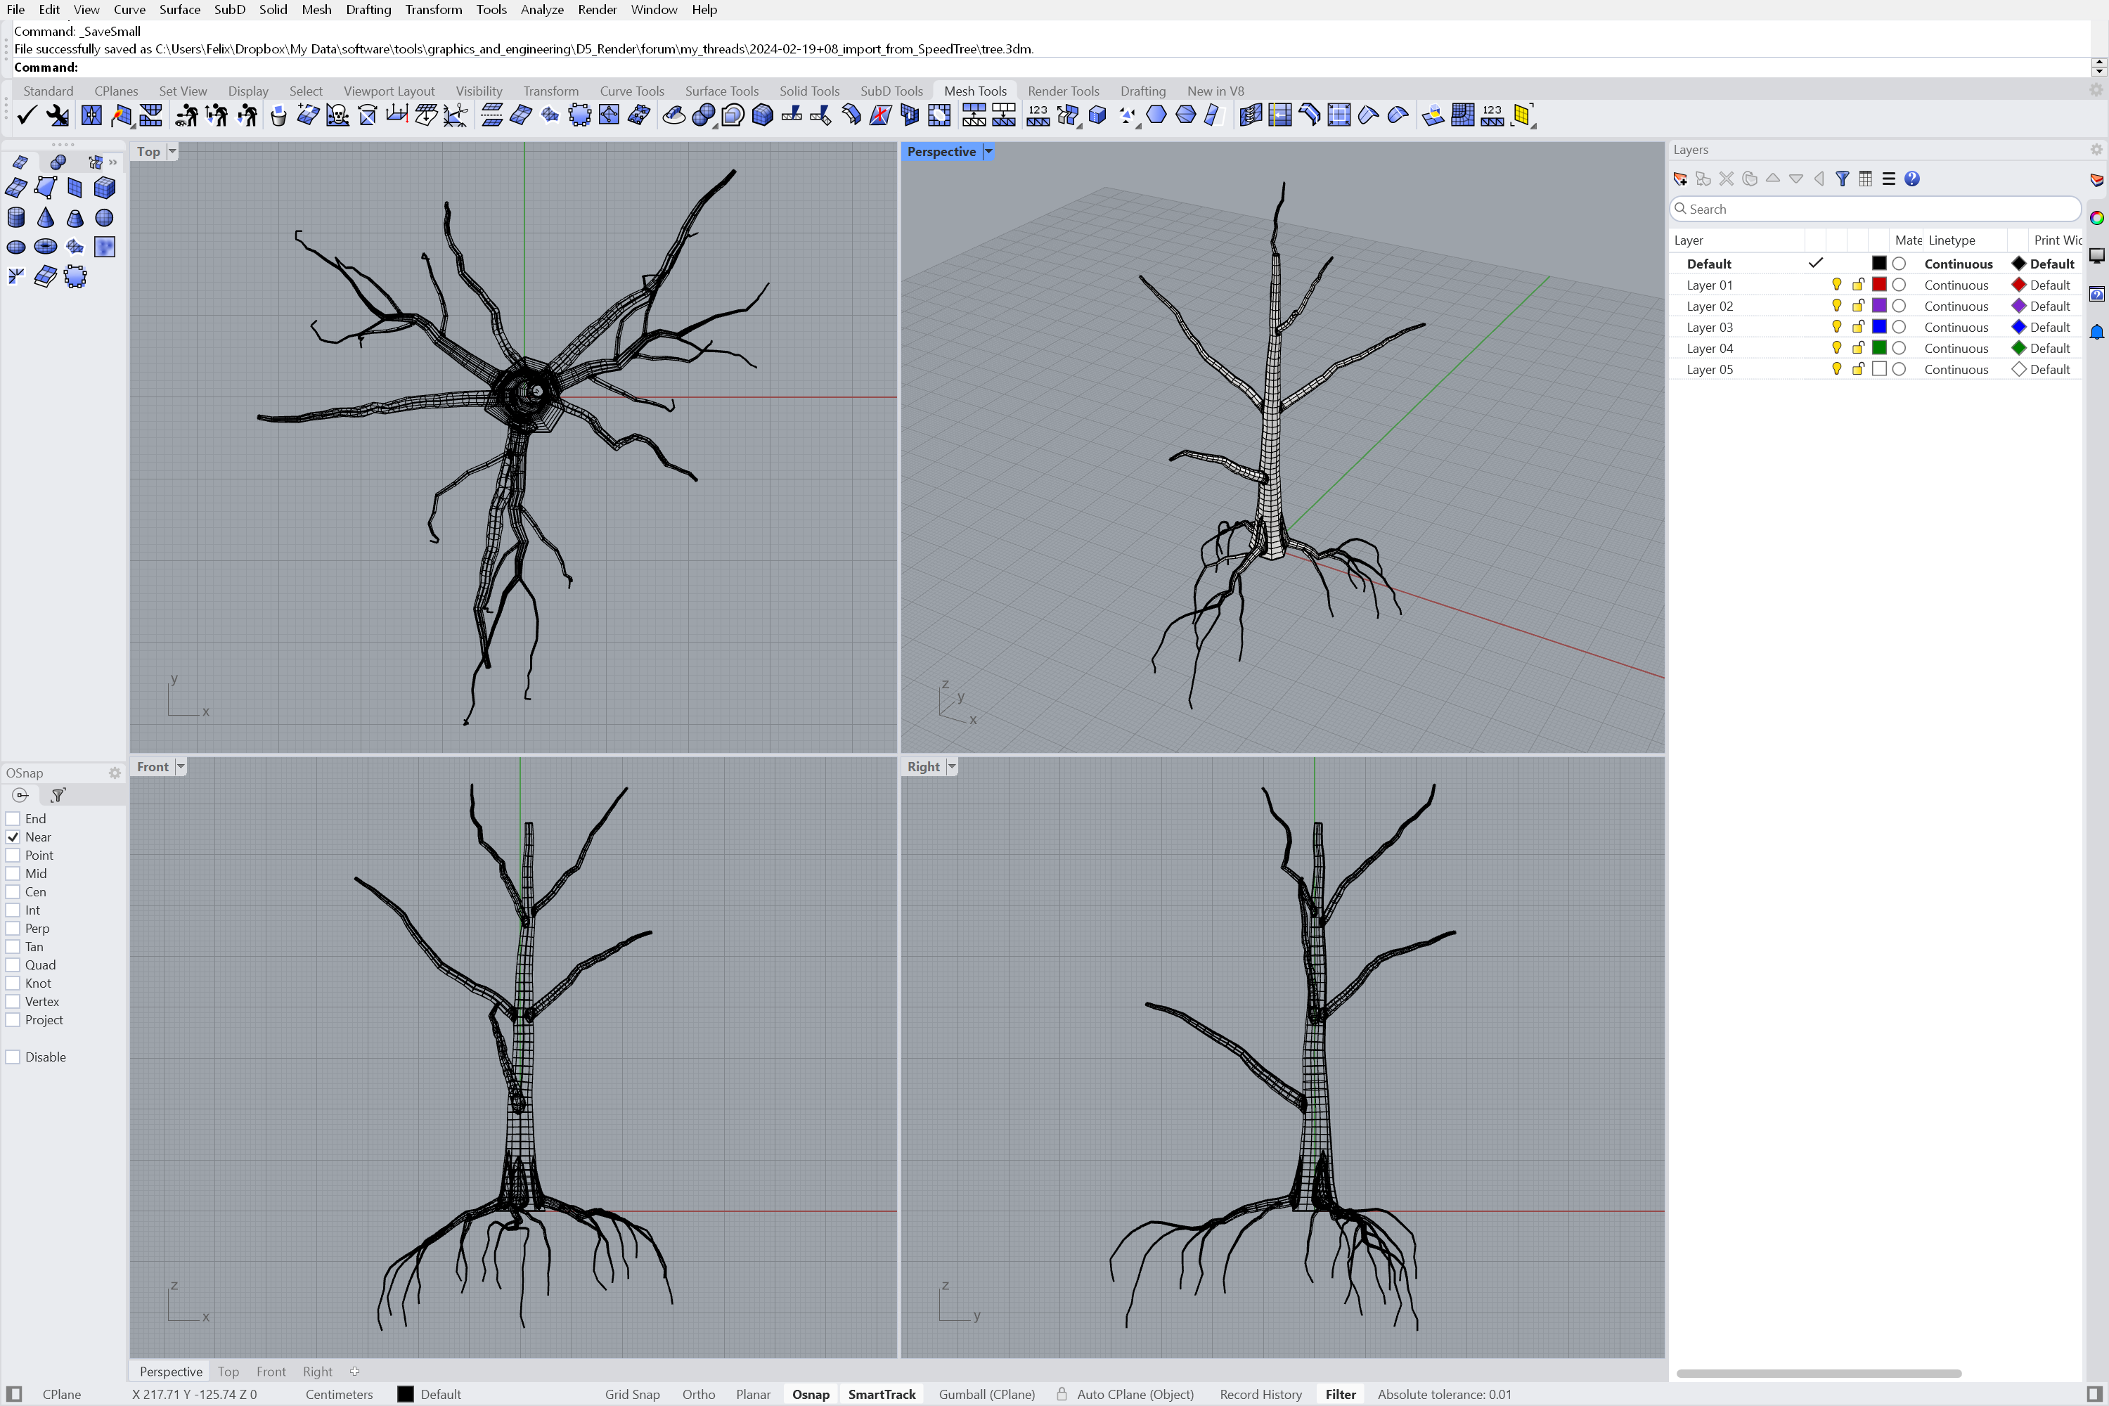Click Record History in status bar
The width and height of the screenshot is (2109, 1406).
point(1260,1394)
